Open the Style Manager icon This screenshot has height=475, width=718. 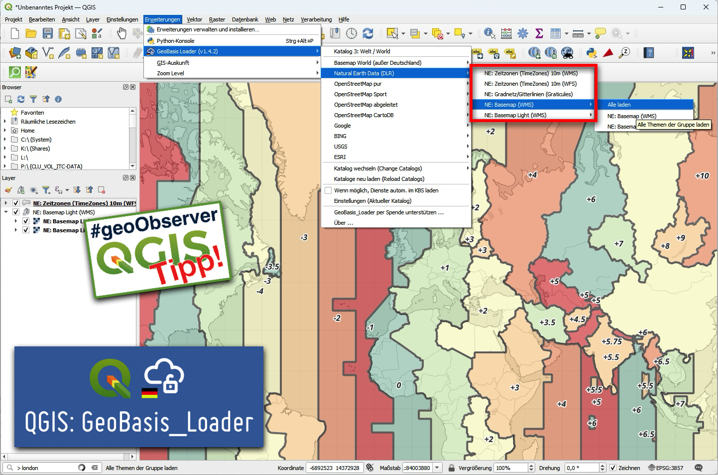[x=97, y=33]
